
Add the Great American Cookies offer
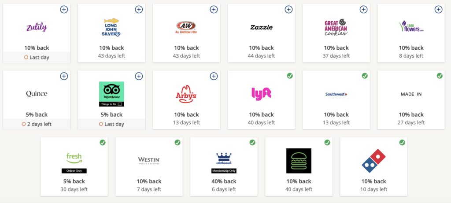(363, 9)
